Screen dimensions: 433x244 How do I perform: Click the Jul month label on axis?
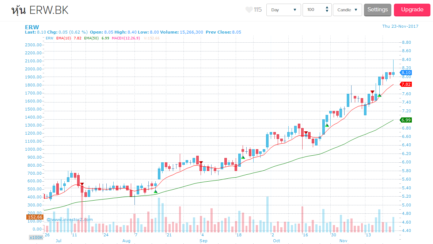point(58,241)
